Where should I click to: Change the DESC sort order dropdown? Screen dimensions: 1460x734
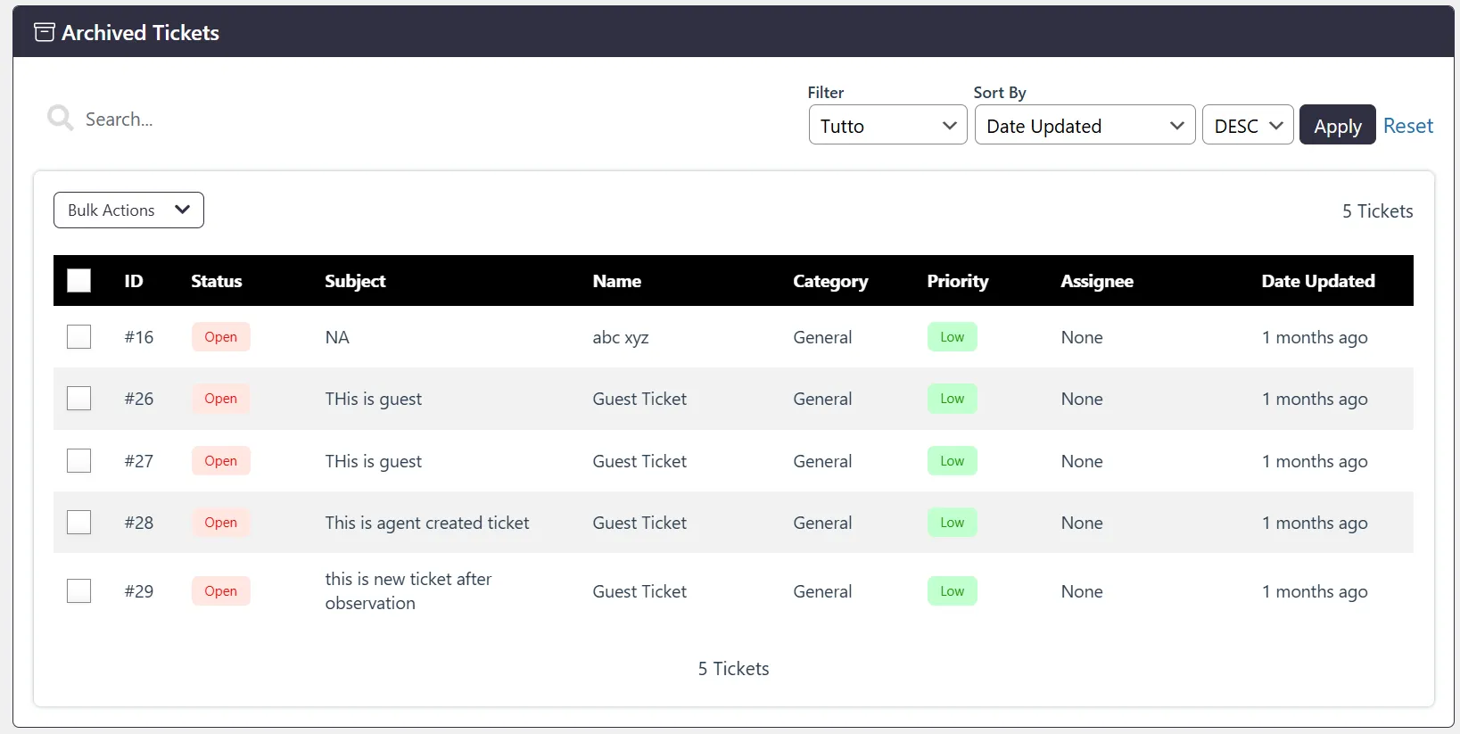tap(1247, 126)
